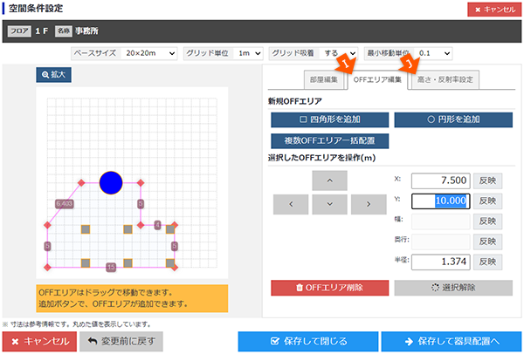The image size is (524, 354).
Task: Click the red vertex right of blue circle
Action: click(x=141, y=182)
